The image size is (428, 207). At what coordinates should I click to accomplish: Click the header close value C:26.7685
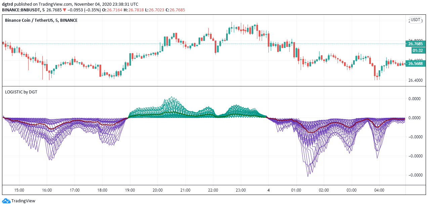pyautogui.click(x=175, y=10)
